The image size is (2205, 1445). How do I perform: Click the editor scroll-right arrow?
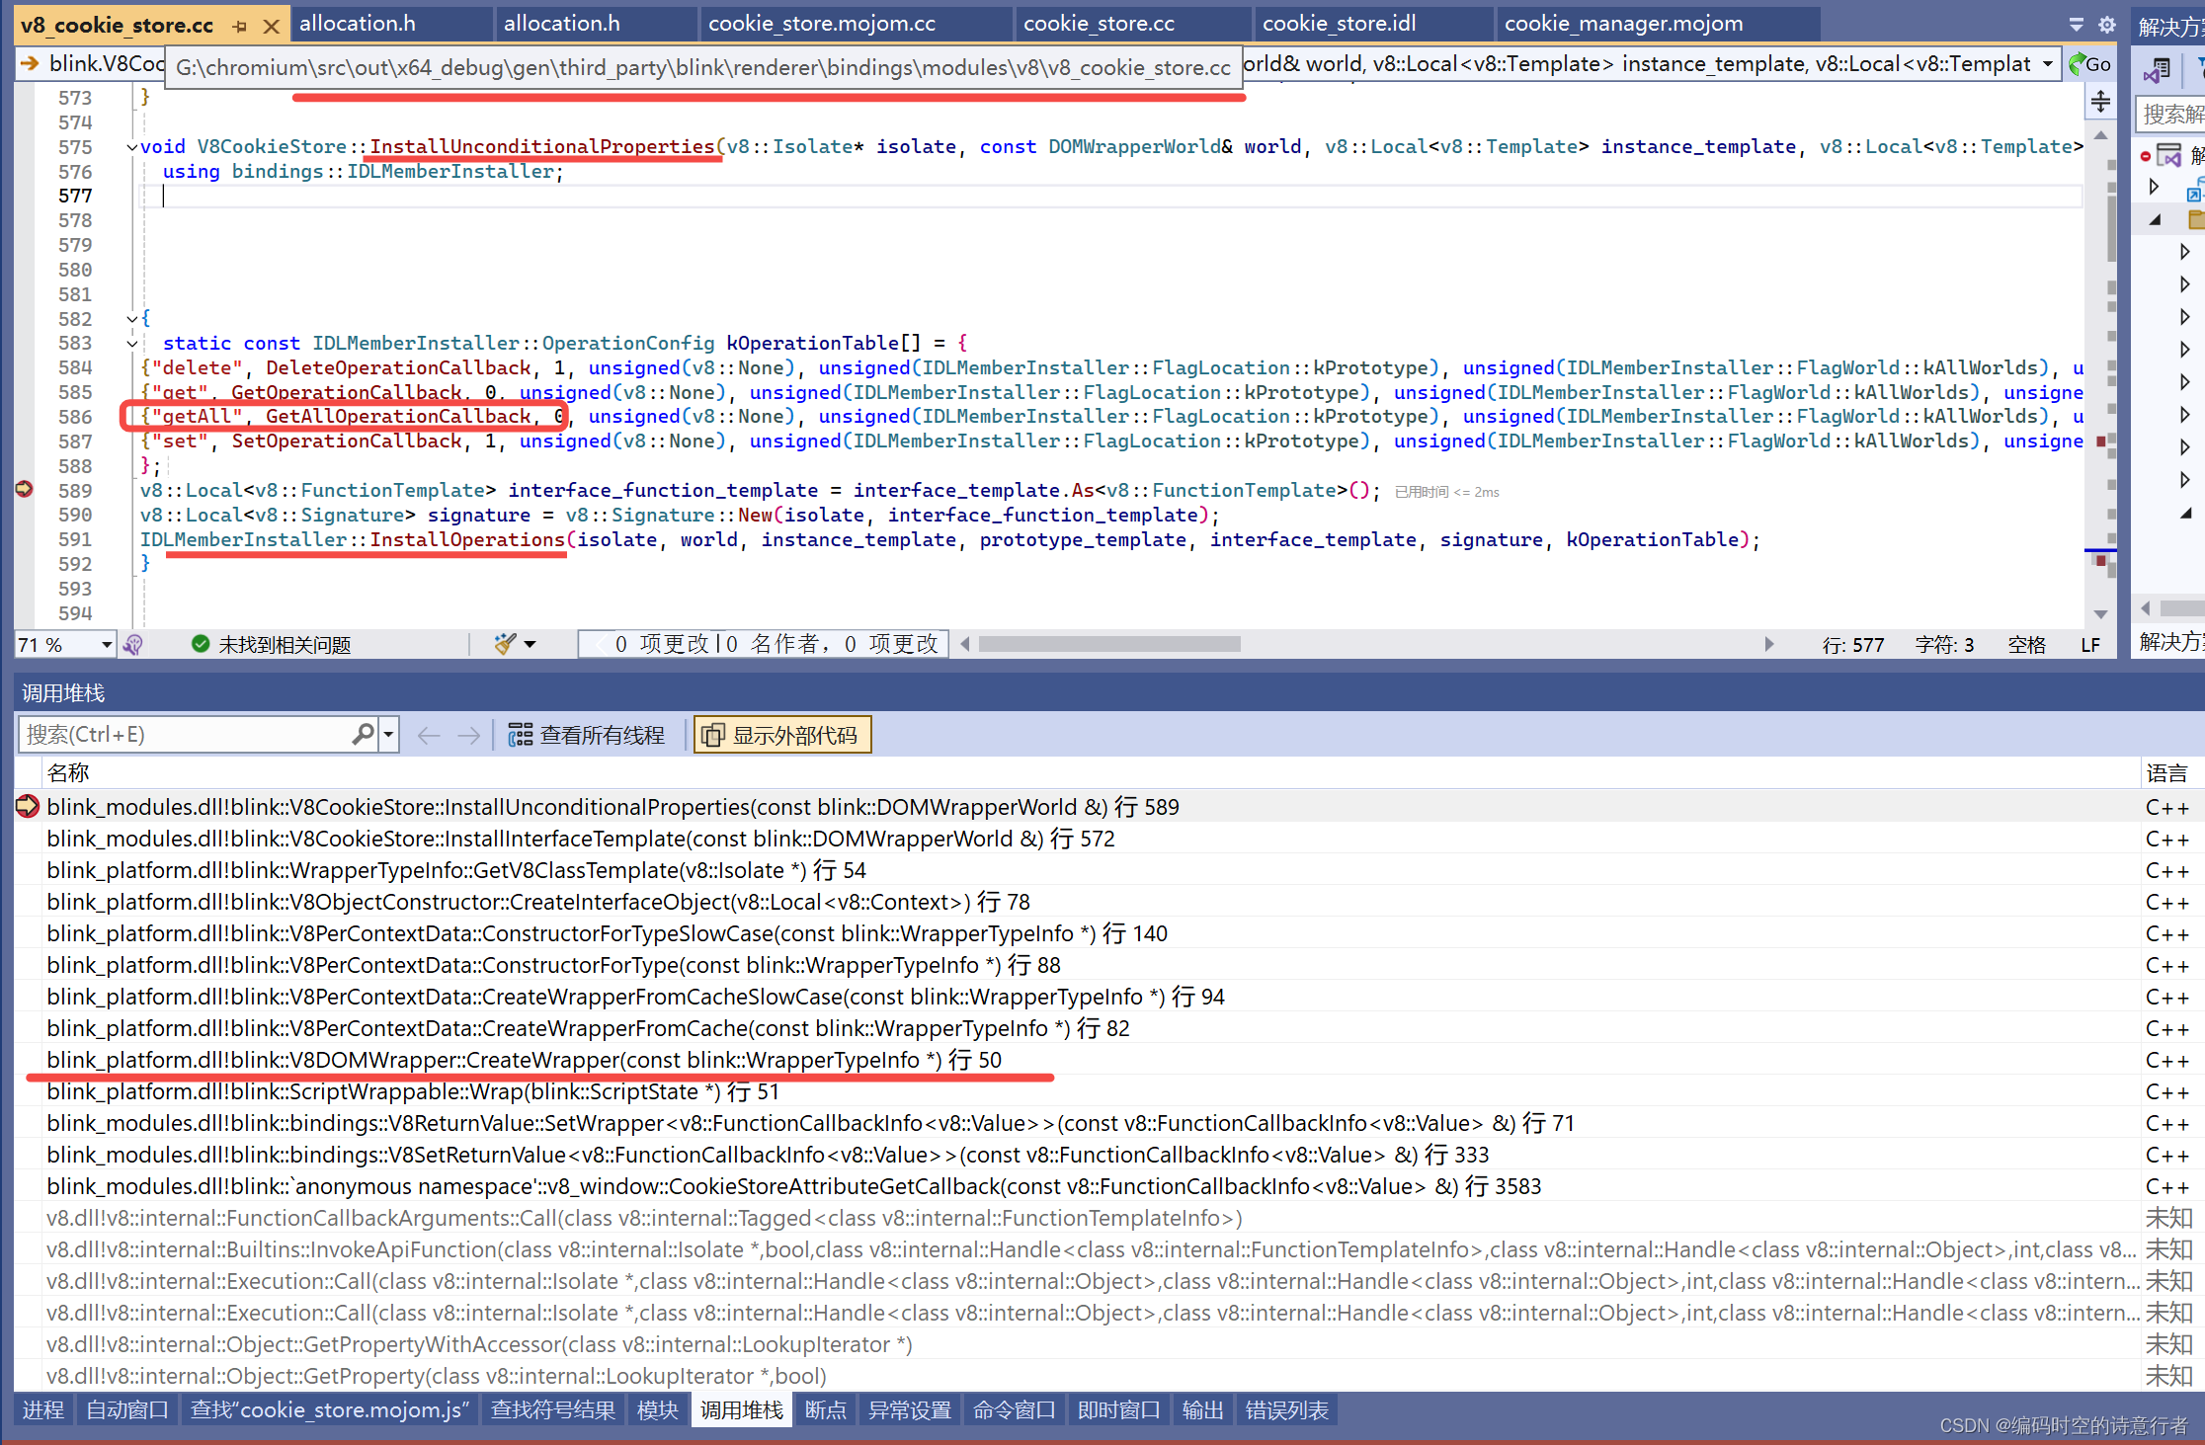click(x=1768, y=644)
